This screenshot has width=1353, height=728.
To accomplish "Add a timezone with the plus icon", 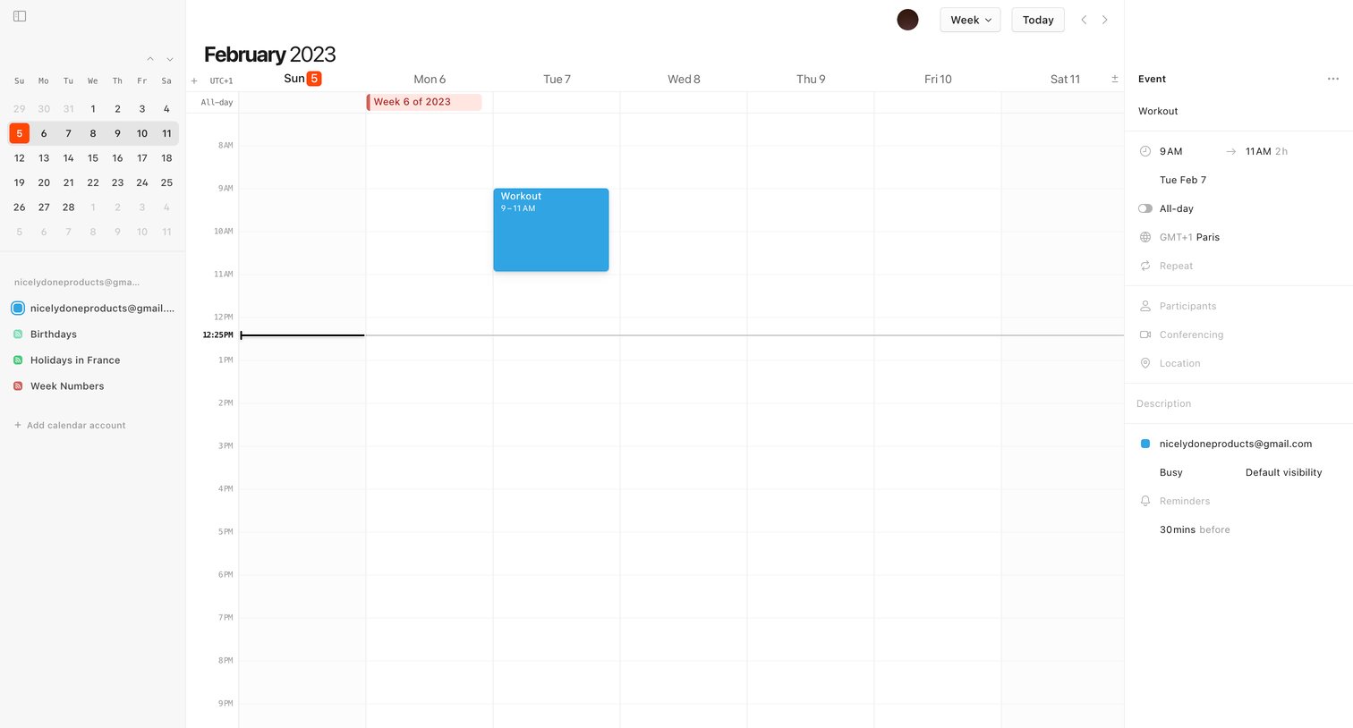I will [194, 80].
